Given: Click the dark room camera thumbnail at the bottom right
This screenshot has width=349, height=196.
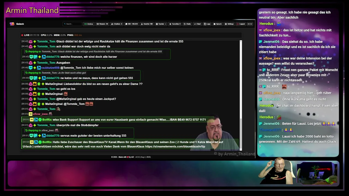Looking at the screenshot, I should coord(317,173).
